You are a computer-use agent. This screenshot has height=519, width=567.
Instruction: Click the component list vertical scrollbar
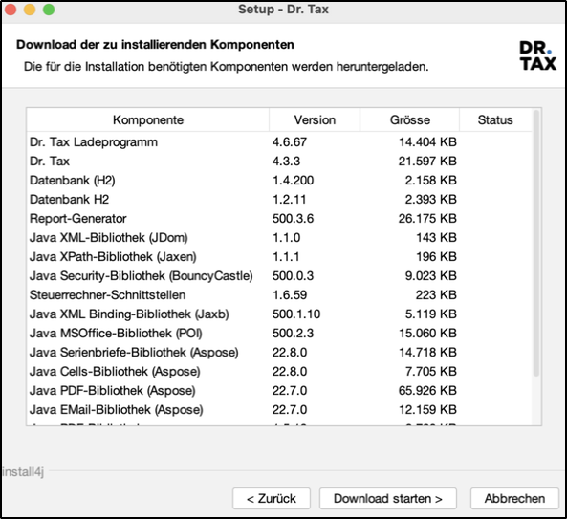[x=536, y=243]
